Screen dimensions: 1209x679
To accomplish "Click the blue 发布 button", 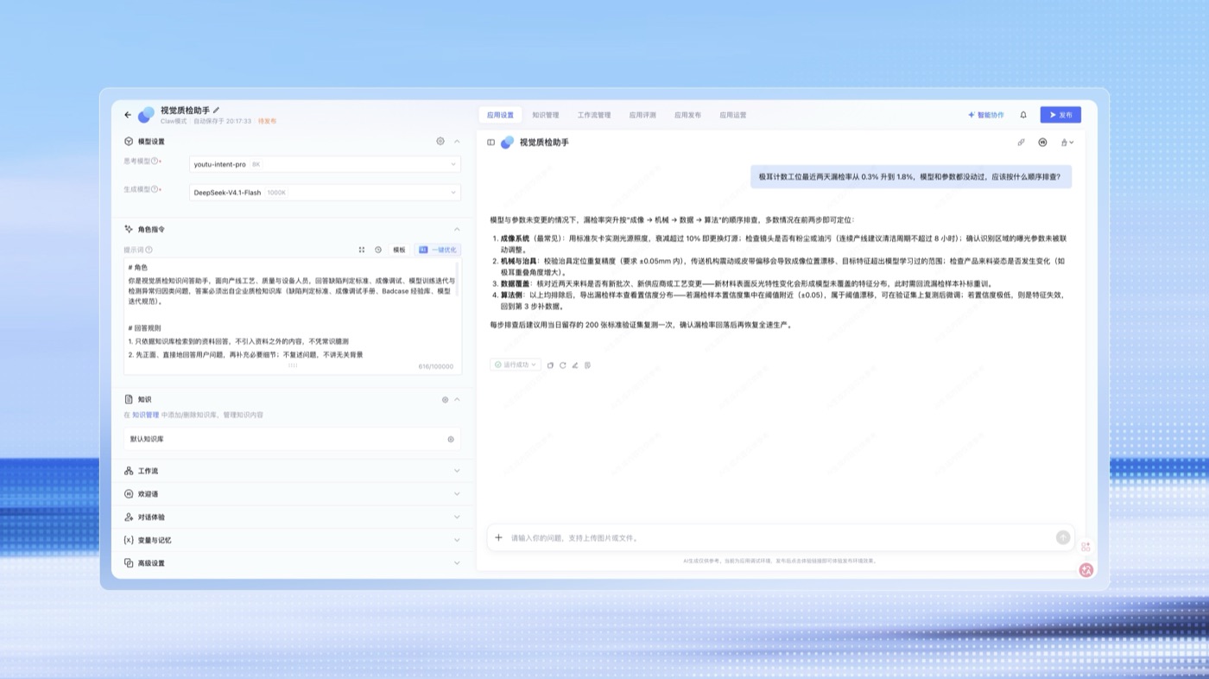I will coord(1060,115).
